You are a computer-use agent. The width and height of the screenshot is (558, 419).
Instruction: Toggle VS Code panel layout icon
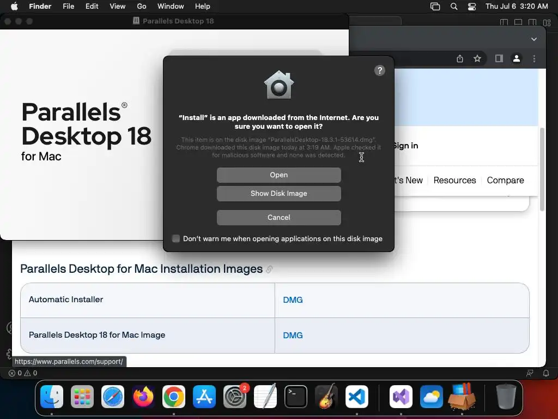coord(518,22)
